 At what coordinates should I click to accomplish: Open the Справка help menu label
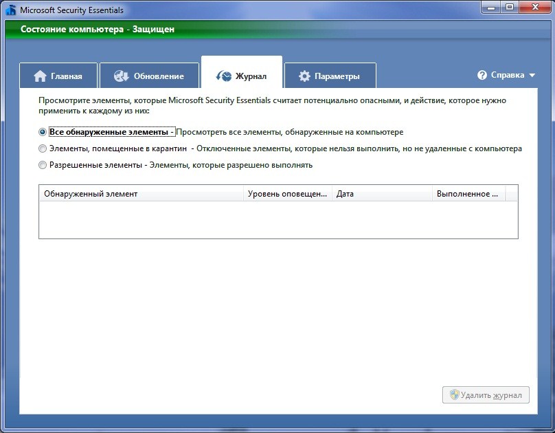point(508,75)
